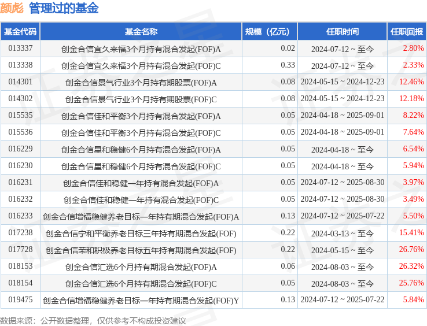
Task: Click the 0.33 scale value
Action: pyautogui.click(x=288, y=65)
